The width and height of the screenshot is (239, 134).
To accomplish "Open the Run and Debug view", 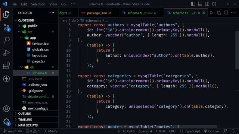I will pos(6,53).
